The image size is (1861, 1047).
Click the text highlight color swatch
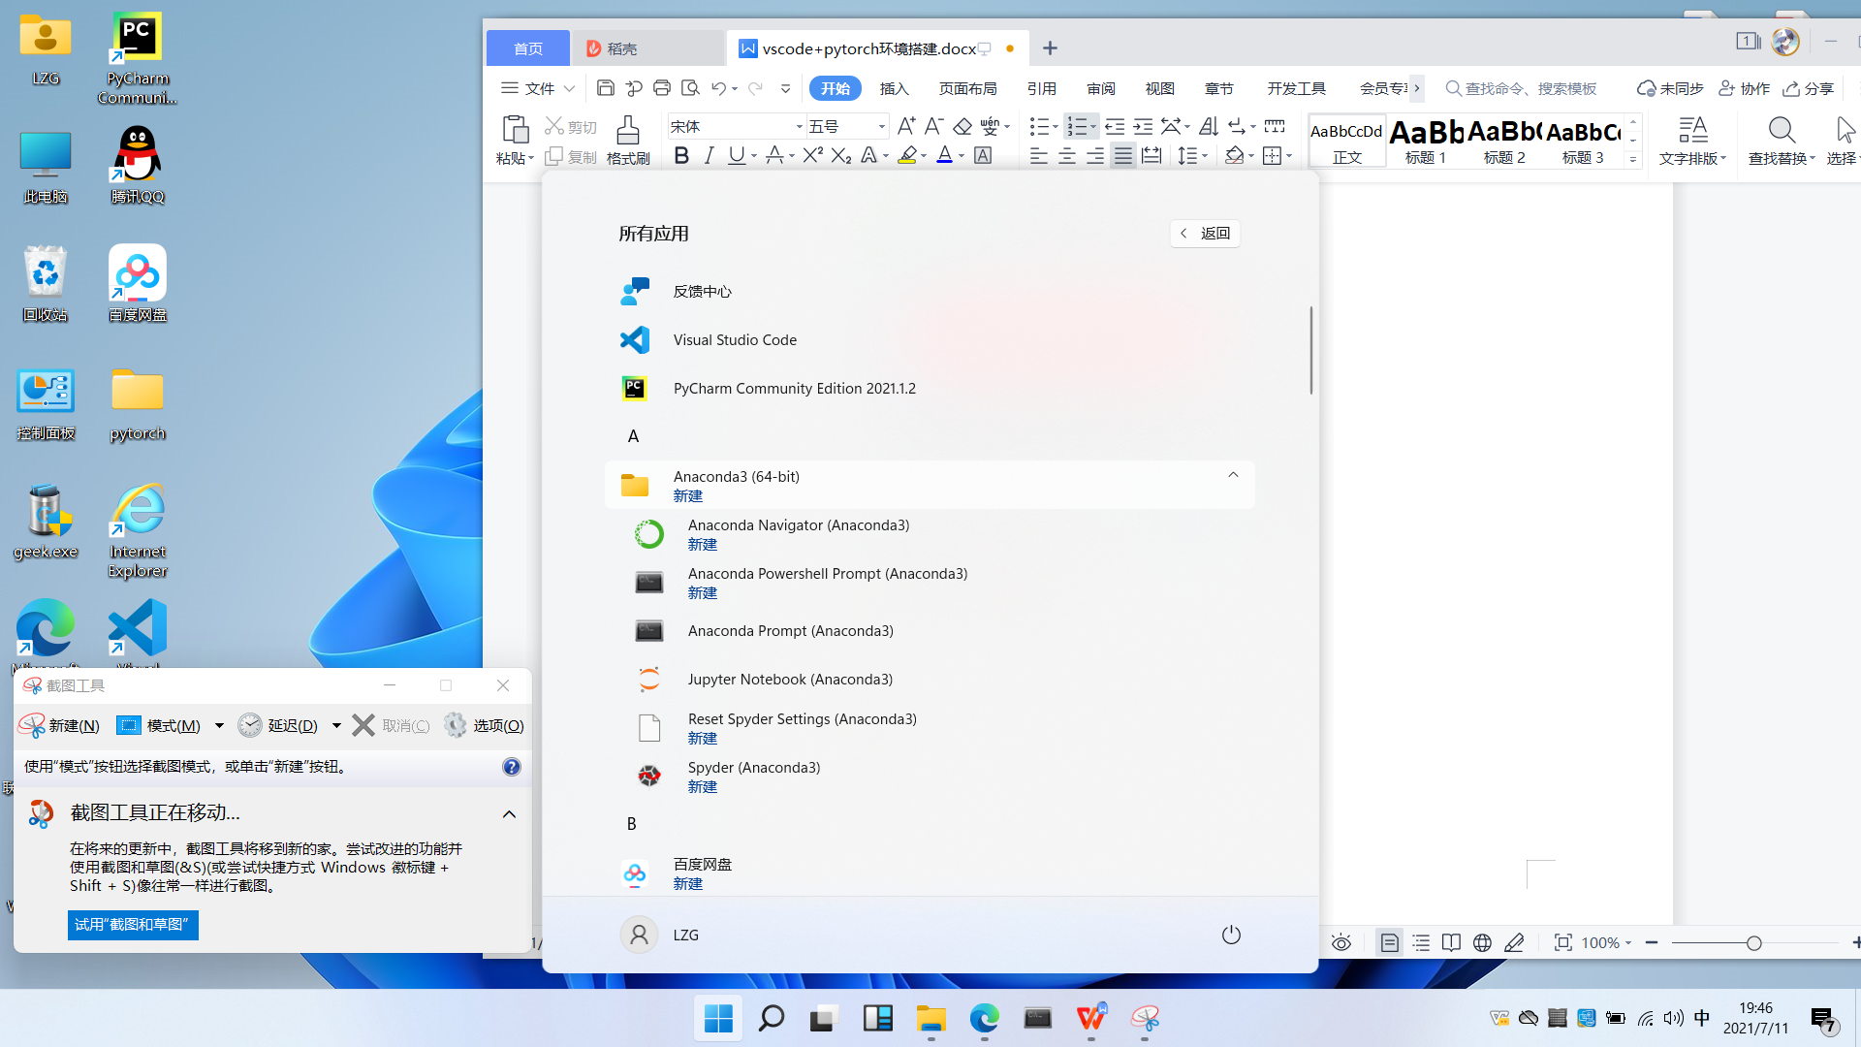[907, 155]
